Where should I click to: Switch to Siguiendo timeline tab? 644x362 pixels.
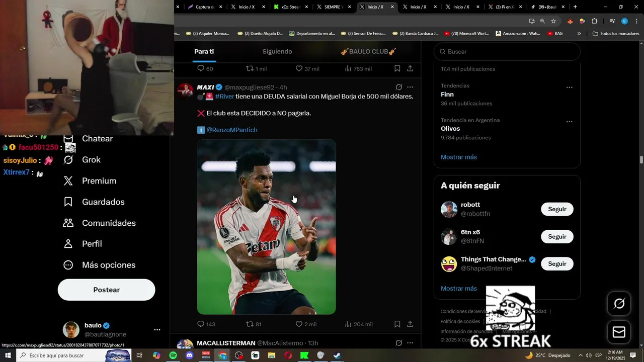pyautogui.click(x=277, y=52)
